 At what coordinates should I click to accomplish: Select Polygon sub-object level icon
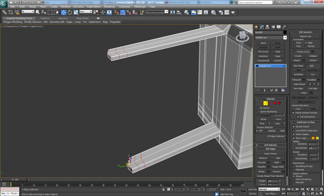tap(275, 103)
